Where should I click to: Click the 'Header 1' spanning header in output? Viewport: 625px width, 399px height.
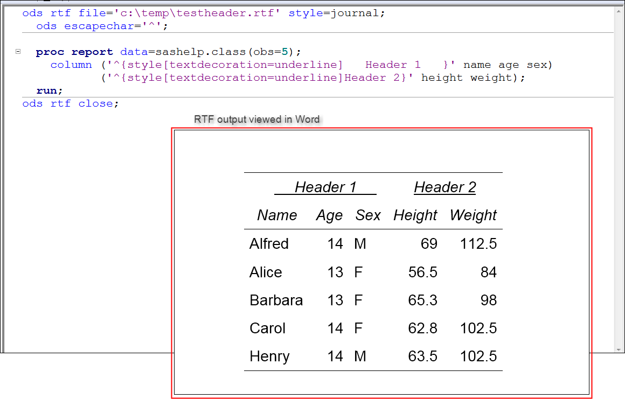point(325,187)
